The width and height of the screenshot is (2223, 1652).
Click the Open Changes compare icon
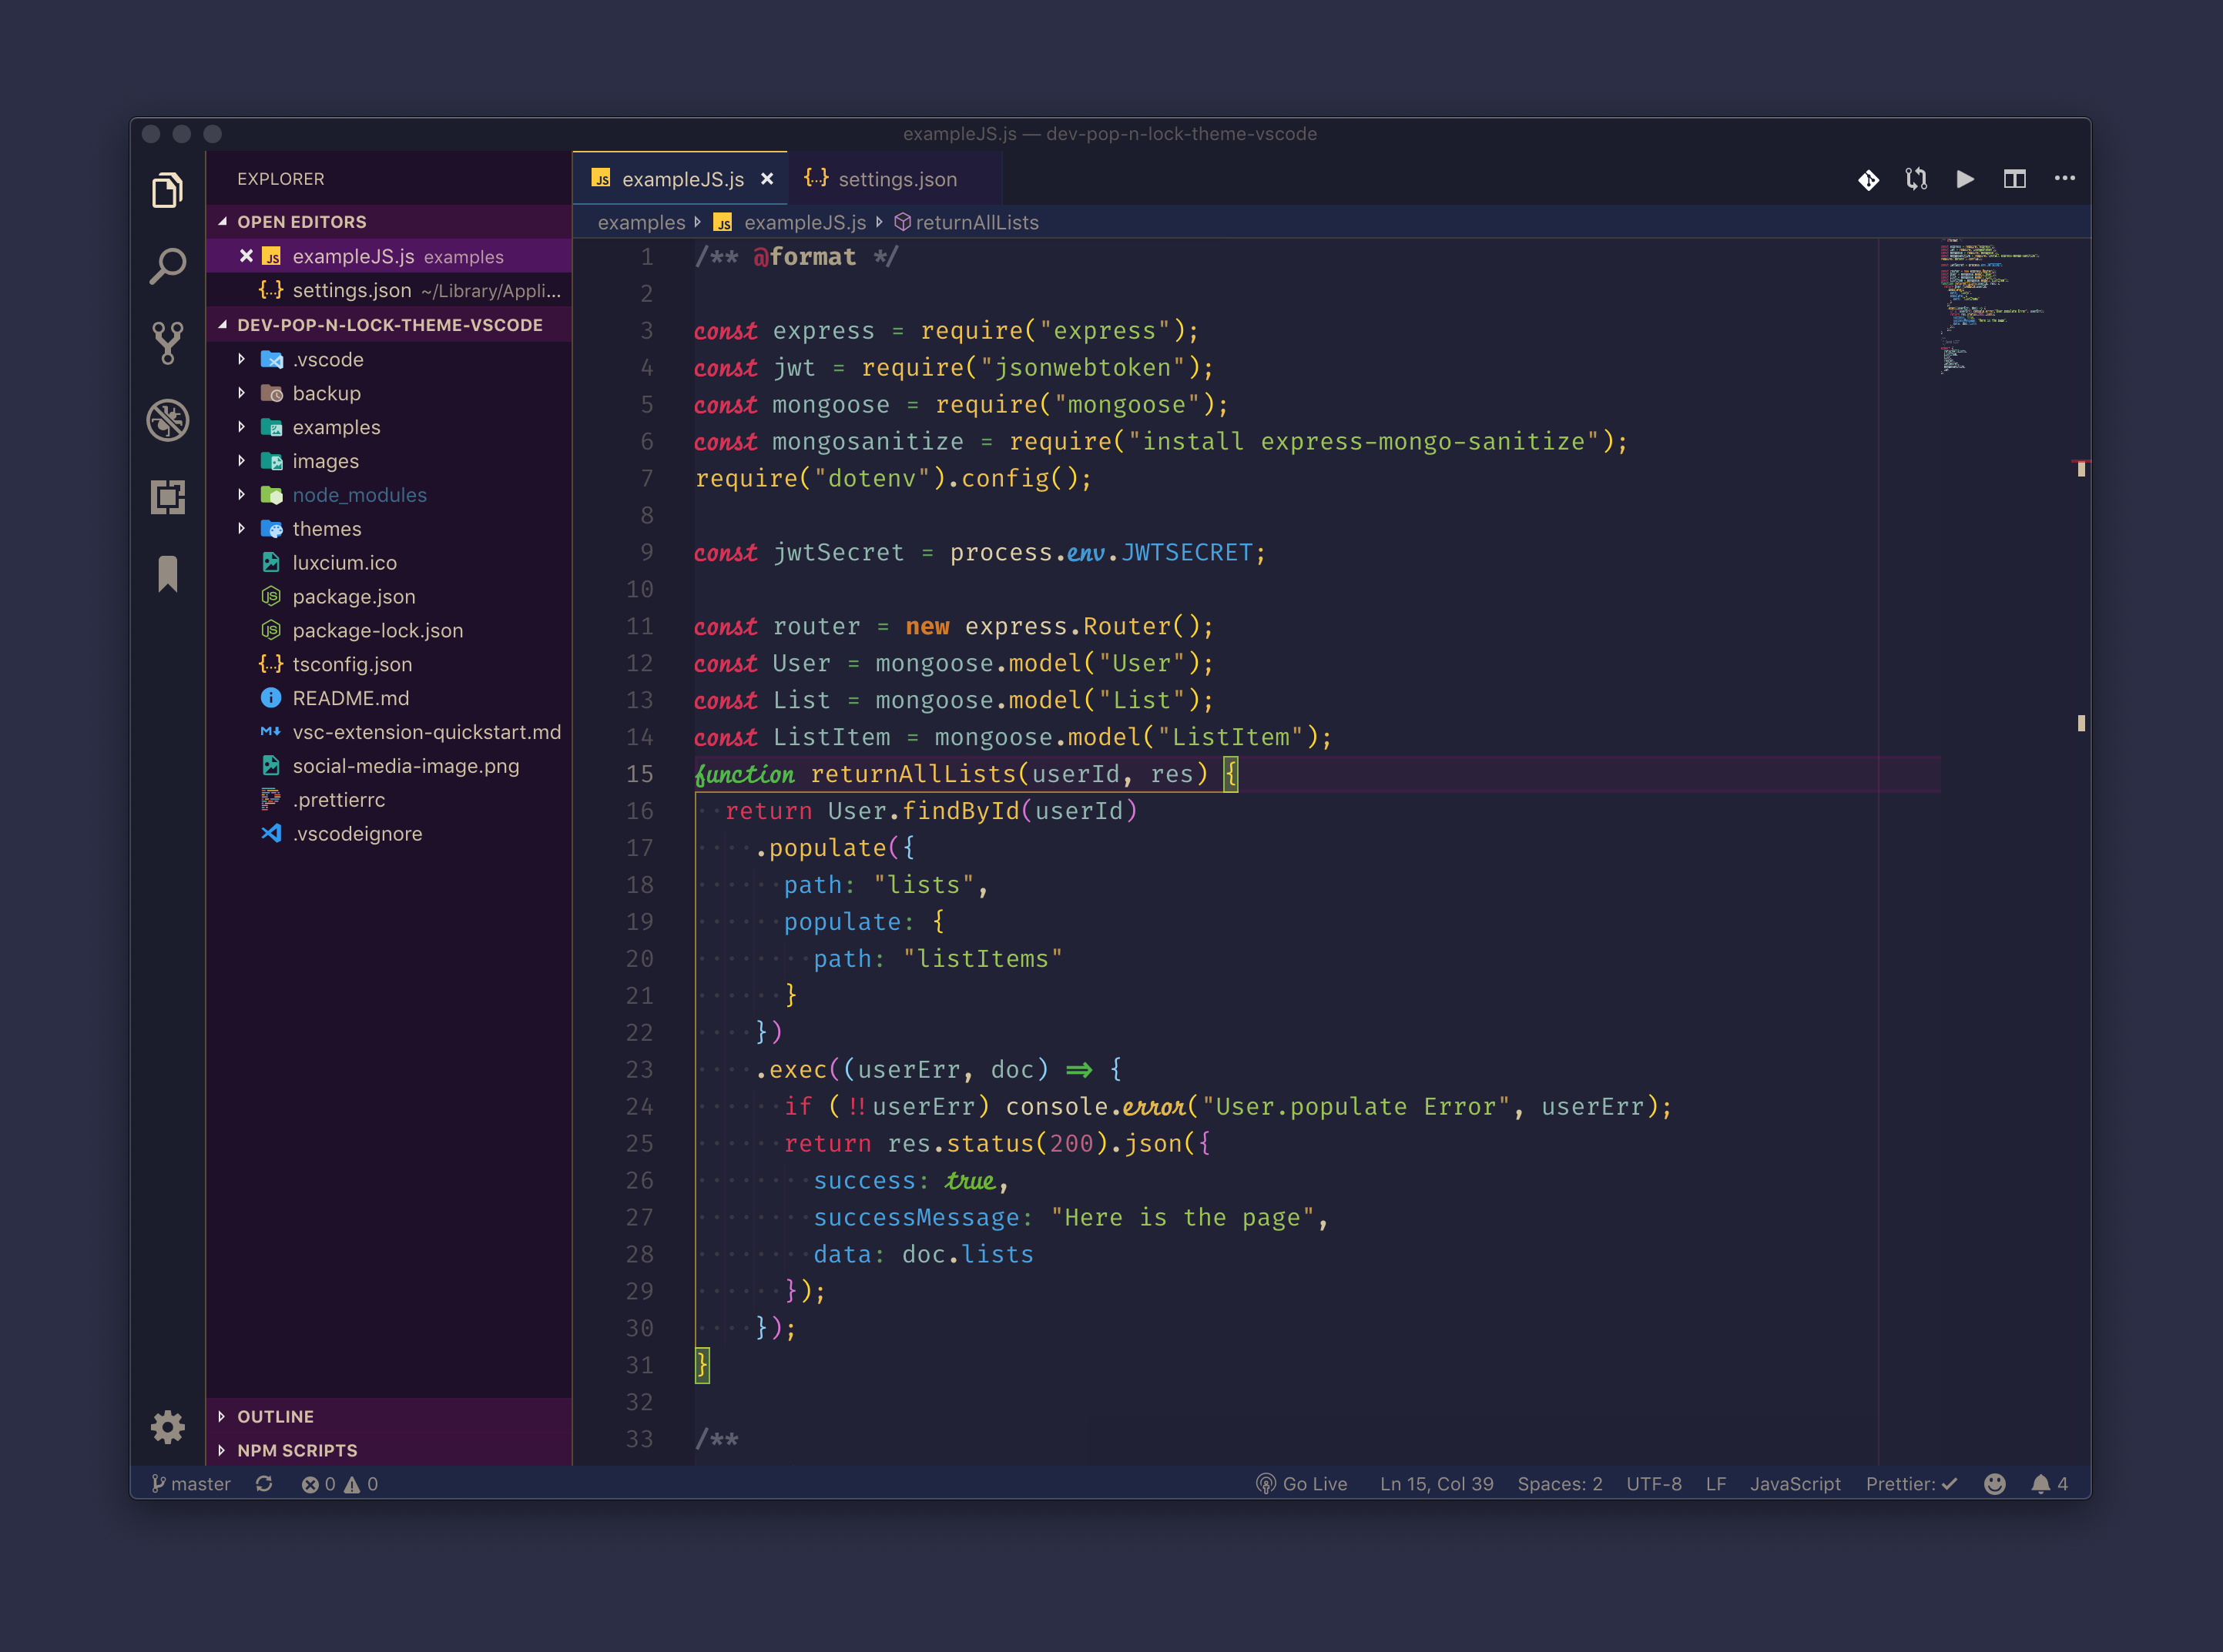pyautogui.click(x=1916, y=179)
